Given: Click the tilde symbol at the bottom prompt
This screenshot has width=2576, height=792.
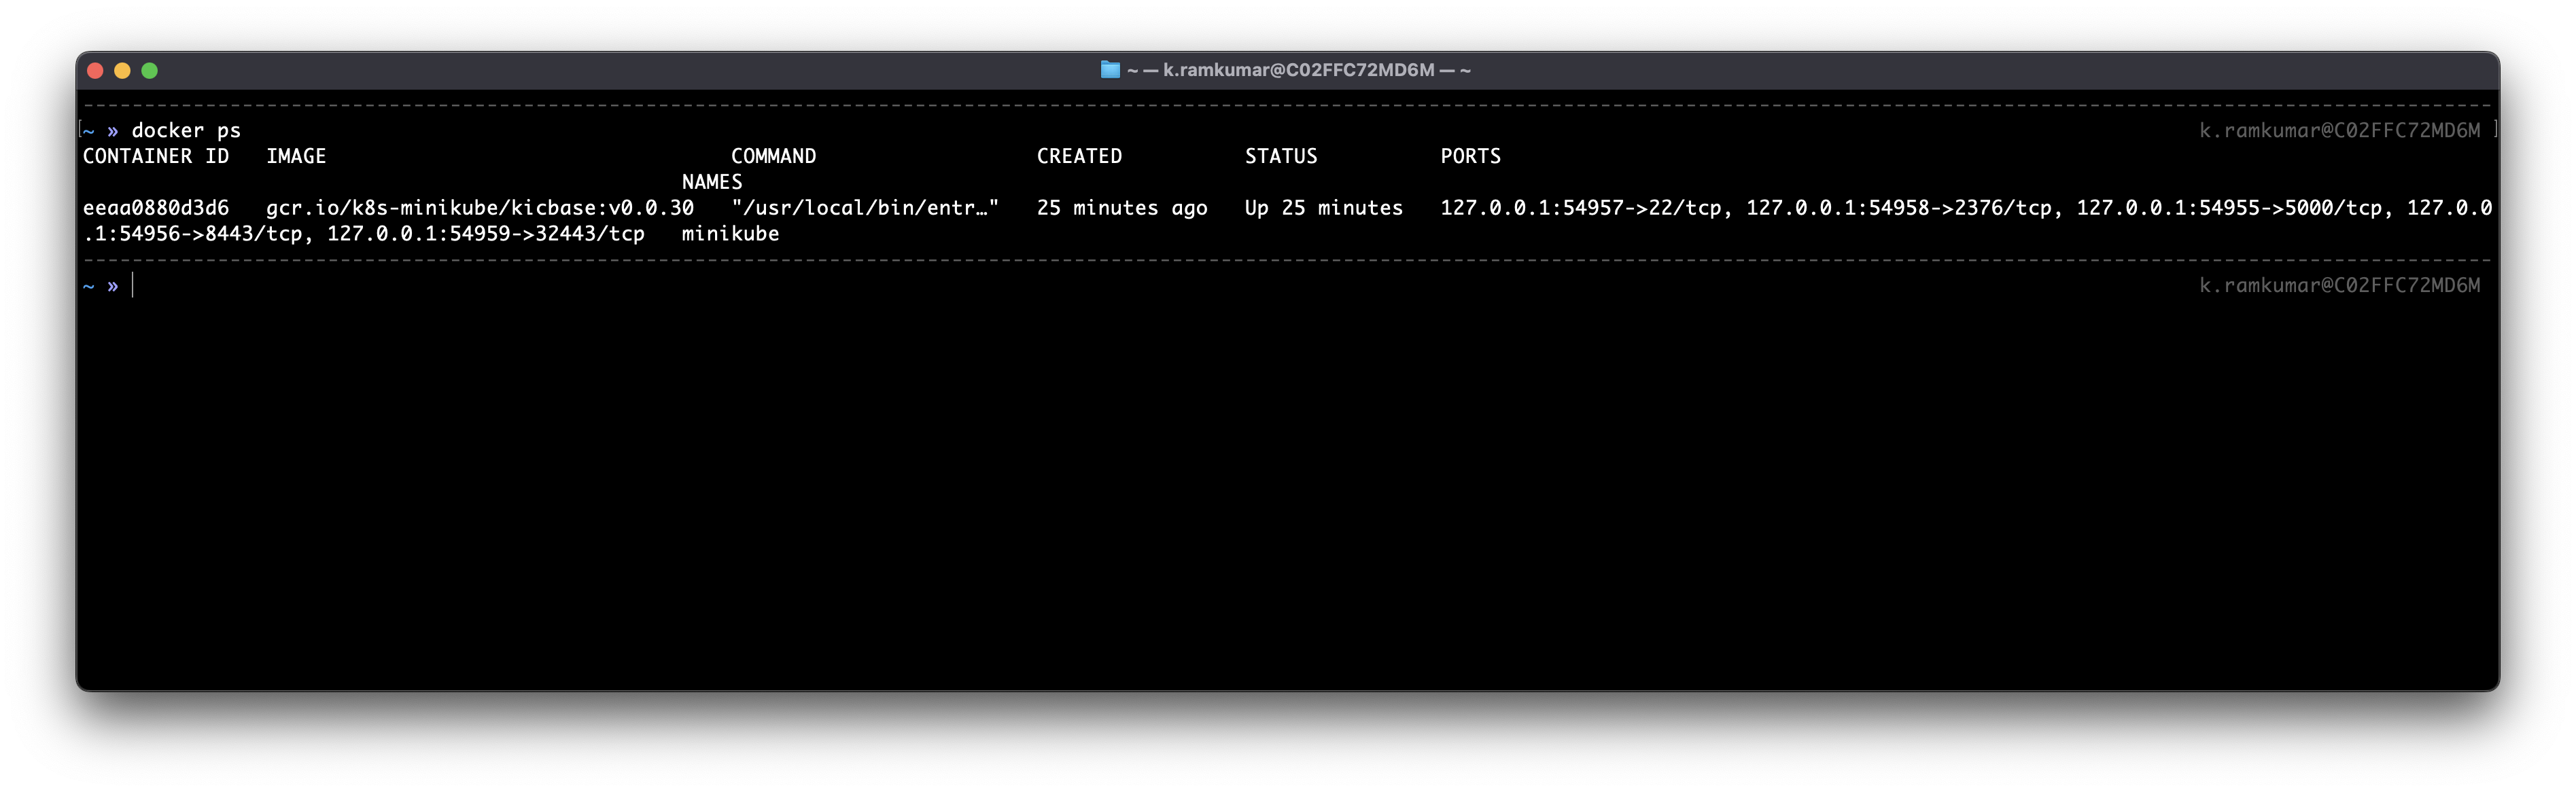Looking at the screenshot, I should click(87, 287).
